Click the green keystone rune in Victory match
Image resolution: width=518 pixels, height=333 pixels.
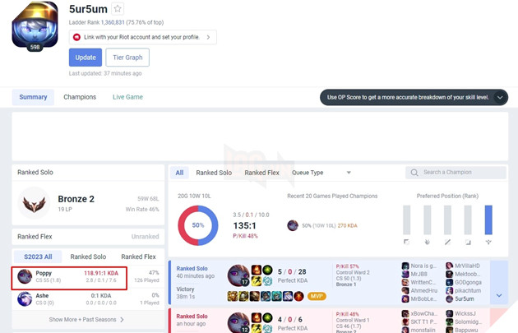[x=267, y=270]
